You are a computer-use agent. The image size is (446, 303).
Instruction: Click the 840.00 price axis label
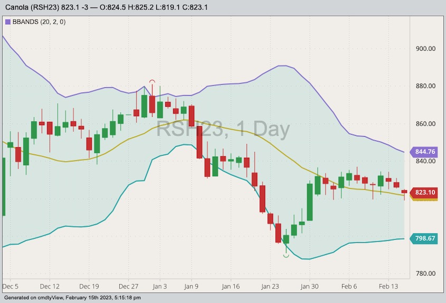pos(425,161)
